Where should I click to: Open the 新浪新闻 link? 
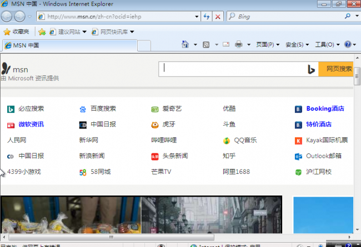[x=92, y=156]
